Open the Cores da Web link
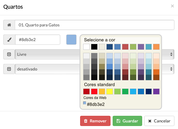Viewport: 178px width, 129px height. coord(95,98)
